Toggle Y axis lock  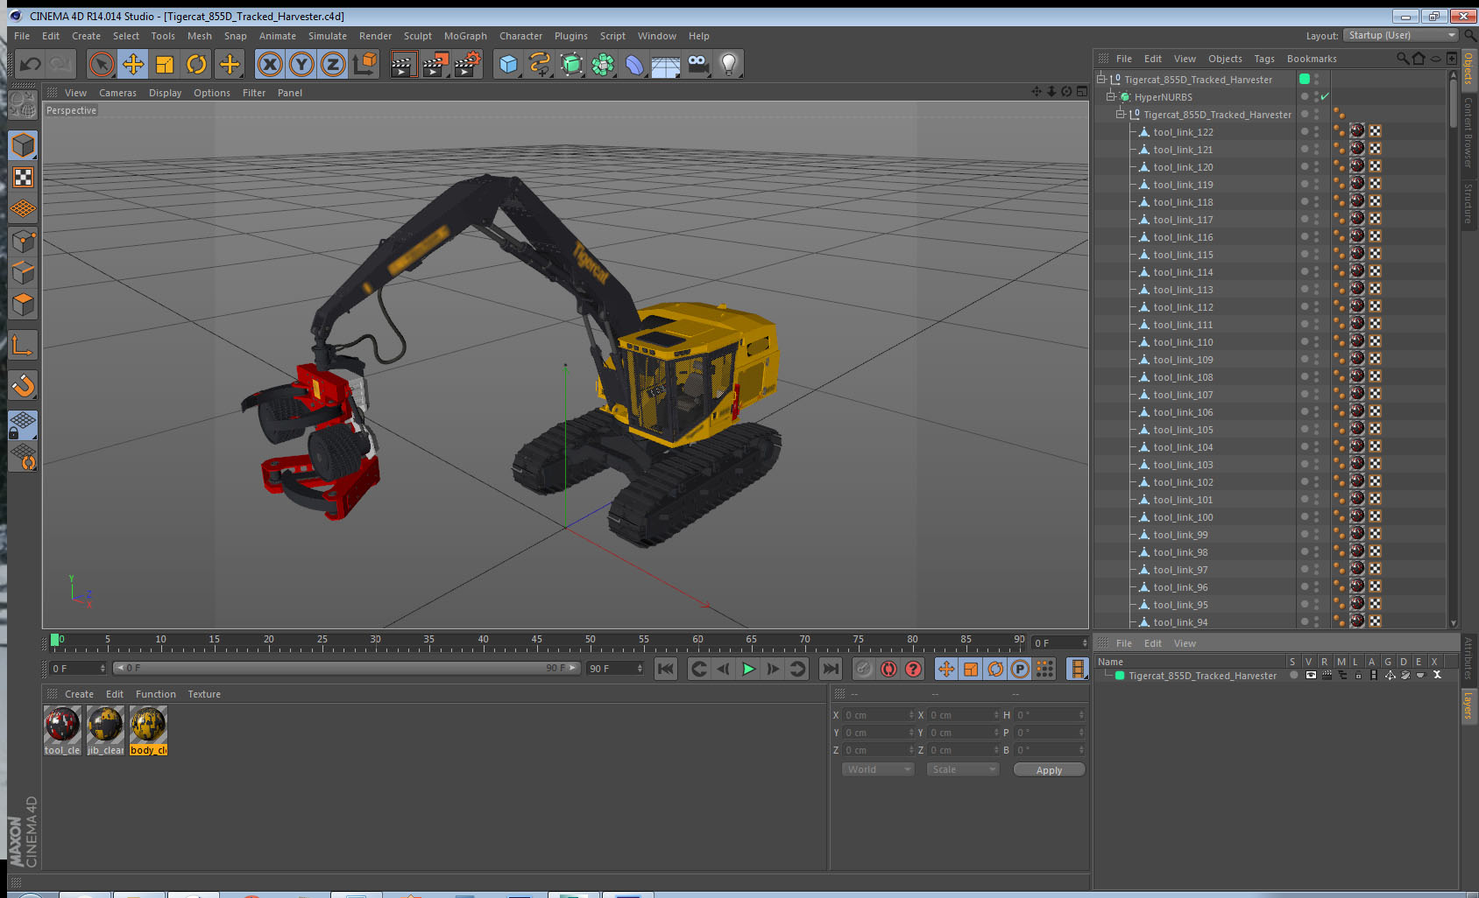point(301,64)
